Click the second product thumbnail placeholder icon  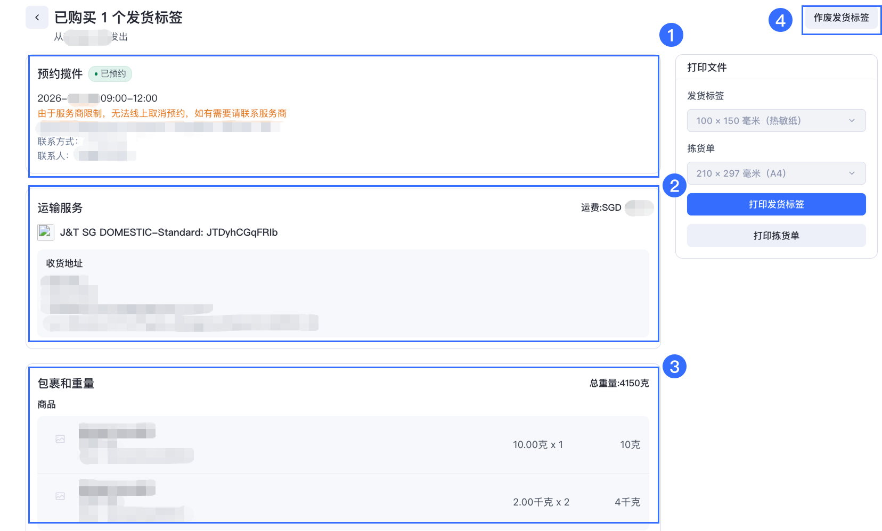point(60,495)
